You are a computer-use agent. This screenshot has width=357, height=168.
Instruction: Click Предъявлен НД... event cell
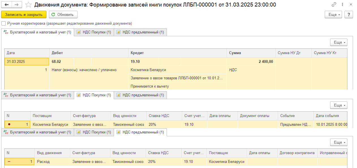coord(296,124)
